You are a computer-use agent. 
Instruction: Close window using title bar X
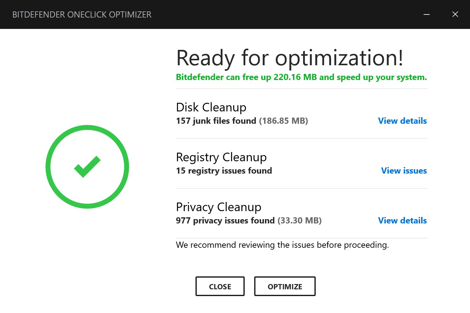coord(455,14)
